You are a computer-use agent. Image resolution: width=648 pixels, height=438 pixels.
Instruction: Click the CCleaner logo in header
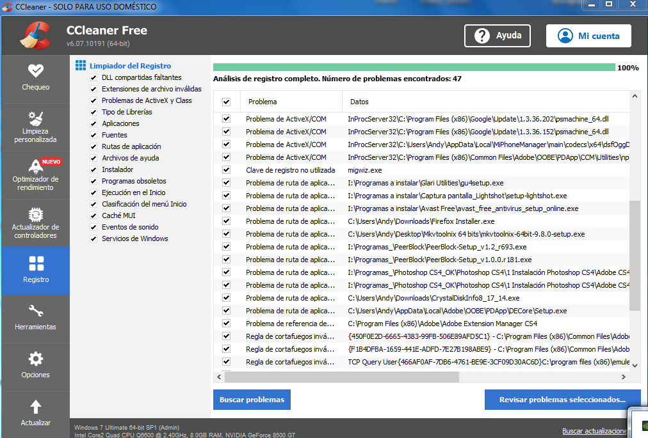coord(36,36)
